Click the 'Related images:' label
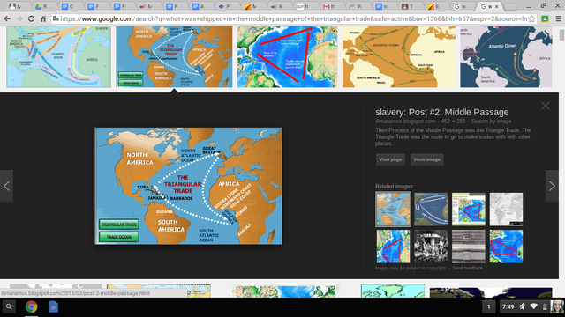This screenshot has height=317, width=565. (x=395, y=186)
